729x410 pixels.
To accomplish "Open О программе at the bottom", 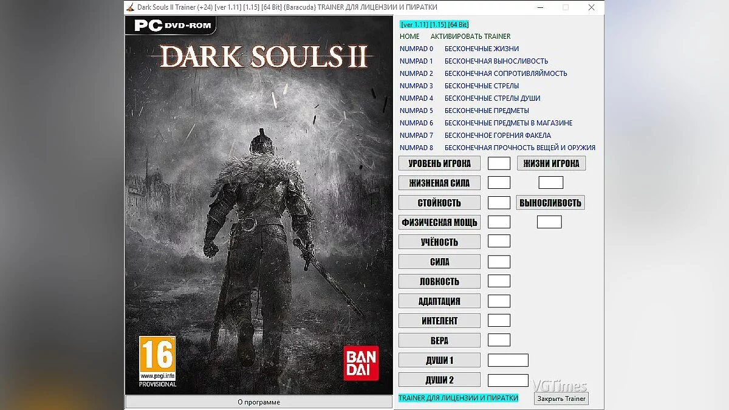I will 259,401.
